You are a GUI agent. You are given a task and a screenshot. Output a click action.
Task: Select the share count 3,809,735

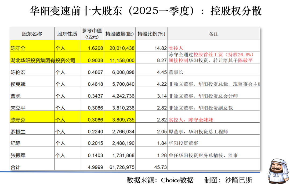(123, 120)
